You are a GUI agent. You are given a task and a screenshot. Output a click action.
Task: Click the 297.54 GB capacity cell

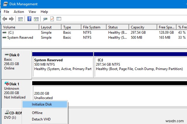[138, 33]
